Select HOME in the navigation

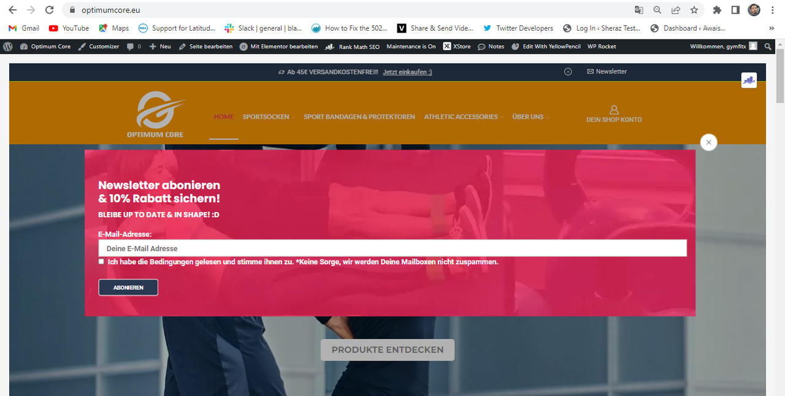pyautogui.click(x=224, y=116)
